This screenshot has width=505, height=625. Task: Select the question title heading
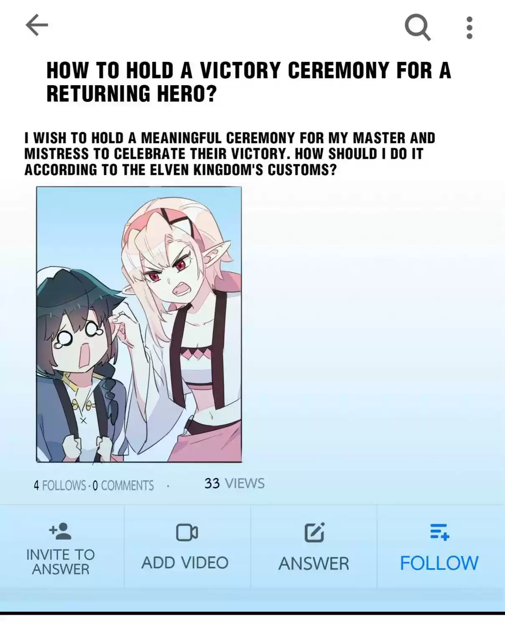click(249, 82)
